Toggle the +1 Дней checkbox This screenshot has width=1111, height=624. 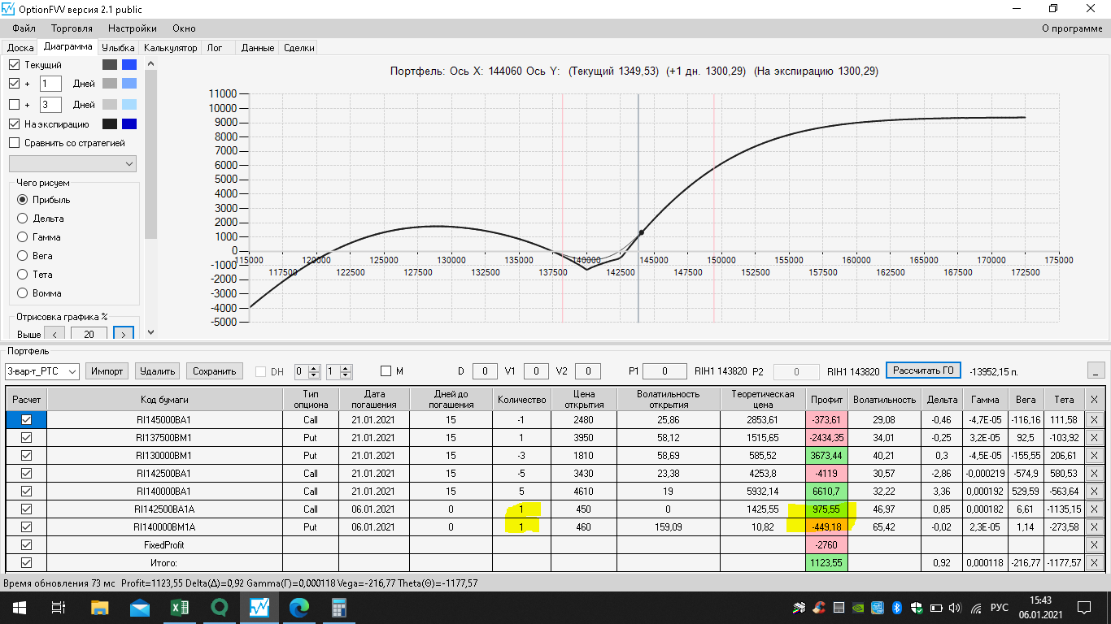[14, 84]
